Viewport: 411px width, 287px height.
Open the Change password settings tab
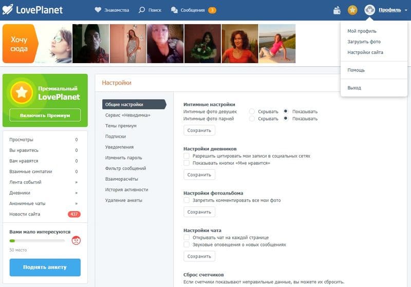click(123, 158)
